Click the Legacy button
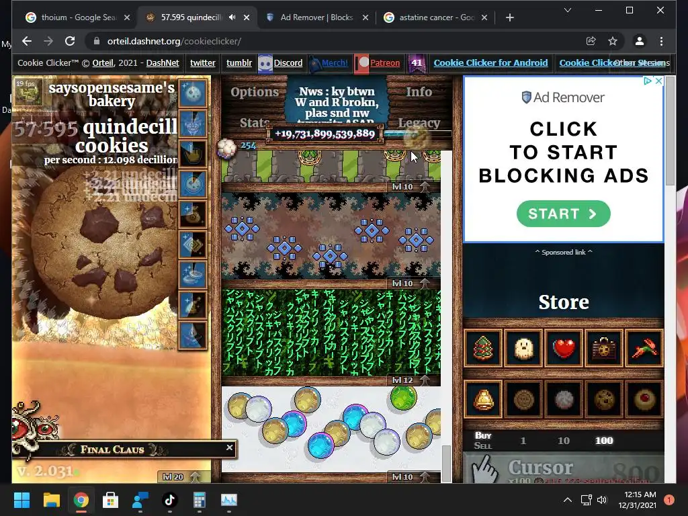 419,123
